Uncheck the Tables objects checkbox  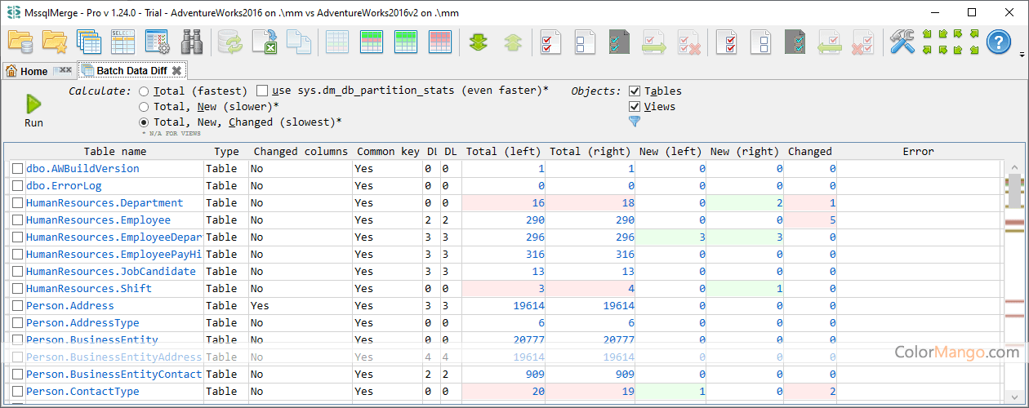pyautogui.click(x=635, y=91)
